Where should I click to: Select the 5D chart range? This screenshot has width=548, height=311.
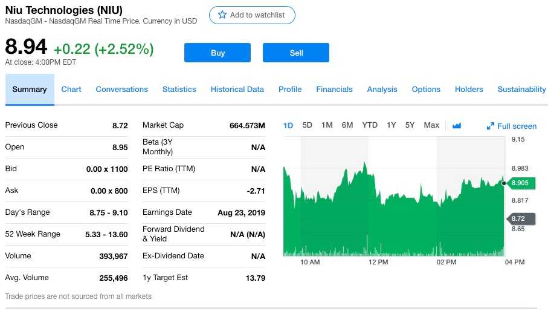307,125
